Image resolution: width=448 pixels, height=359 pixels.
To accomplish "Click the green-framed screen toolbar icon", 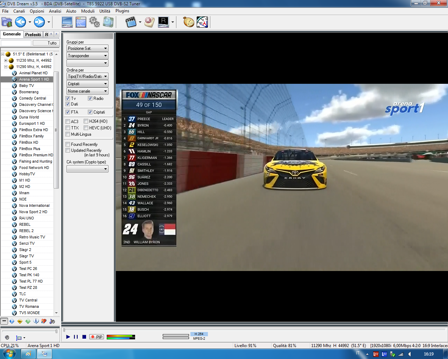I will 108,22.
